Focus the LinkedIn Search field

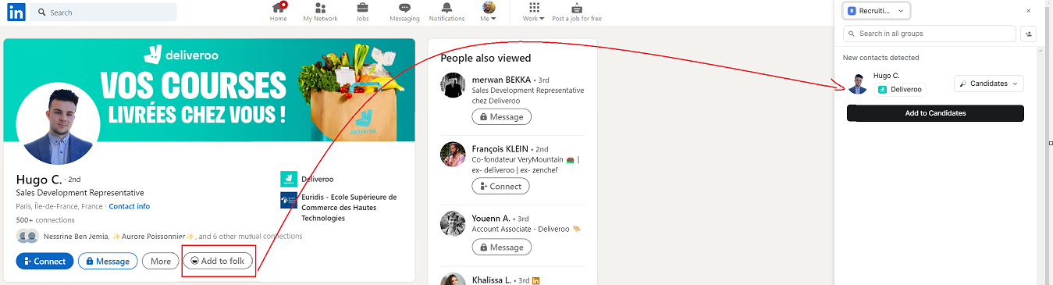[103, 12]
